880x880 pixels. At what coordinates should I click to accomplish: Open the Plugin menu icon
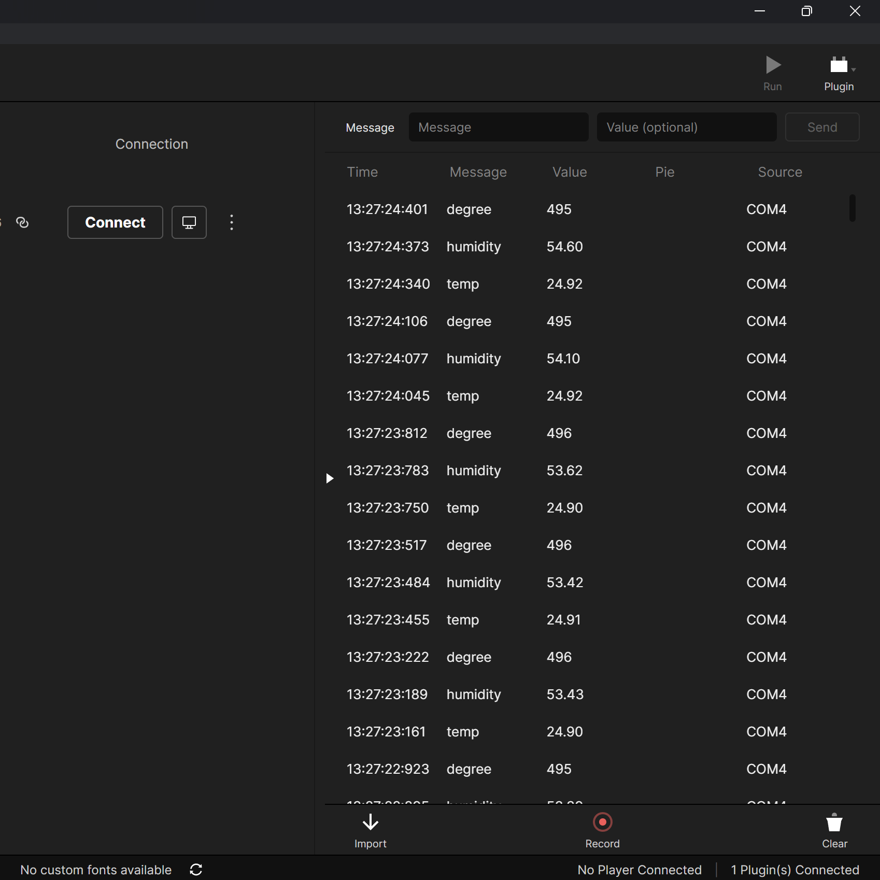coord(839,65)
